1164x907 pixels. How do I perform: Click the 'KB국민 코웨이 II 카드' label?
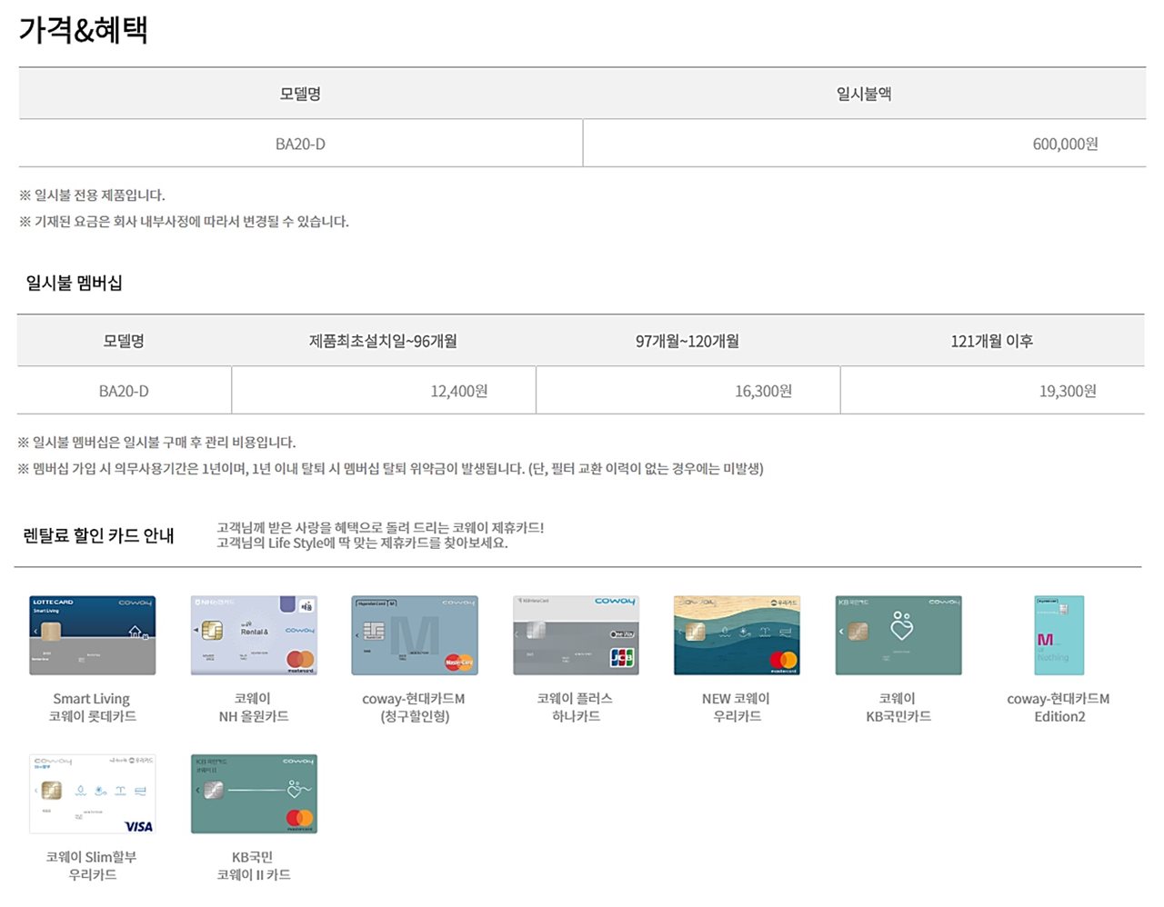[254, 865]
